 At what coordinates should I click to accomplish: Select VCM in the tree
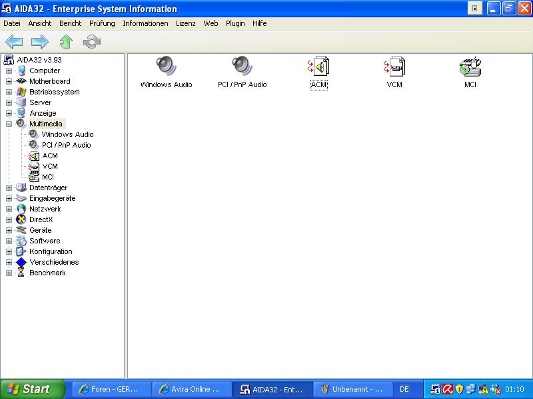(50, 166)
